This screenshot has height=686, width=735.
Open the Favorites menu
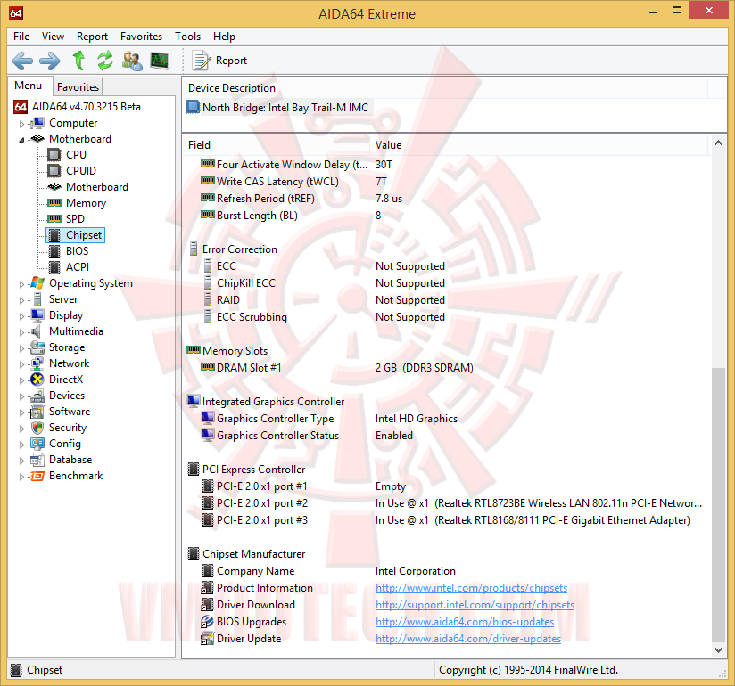[x=141, y=37]
